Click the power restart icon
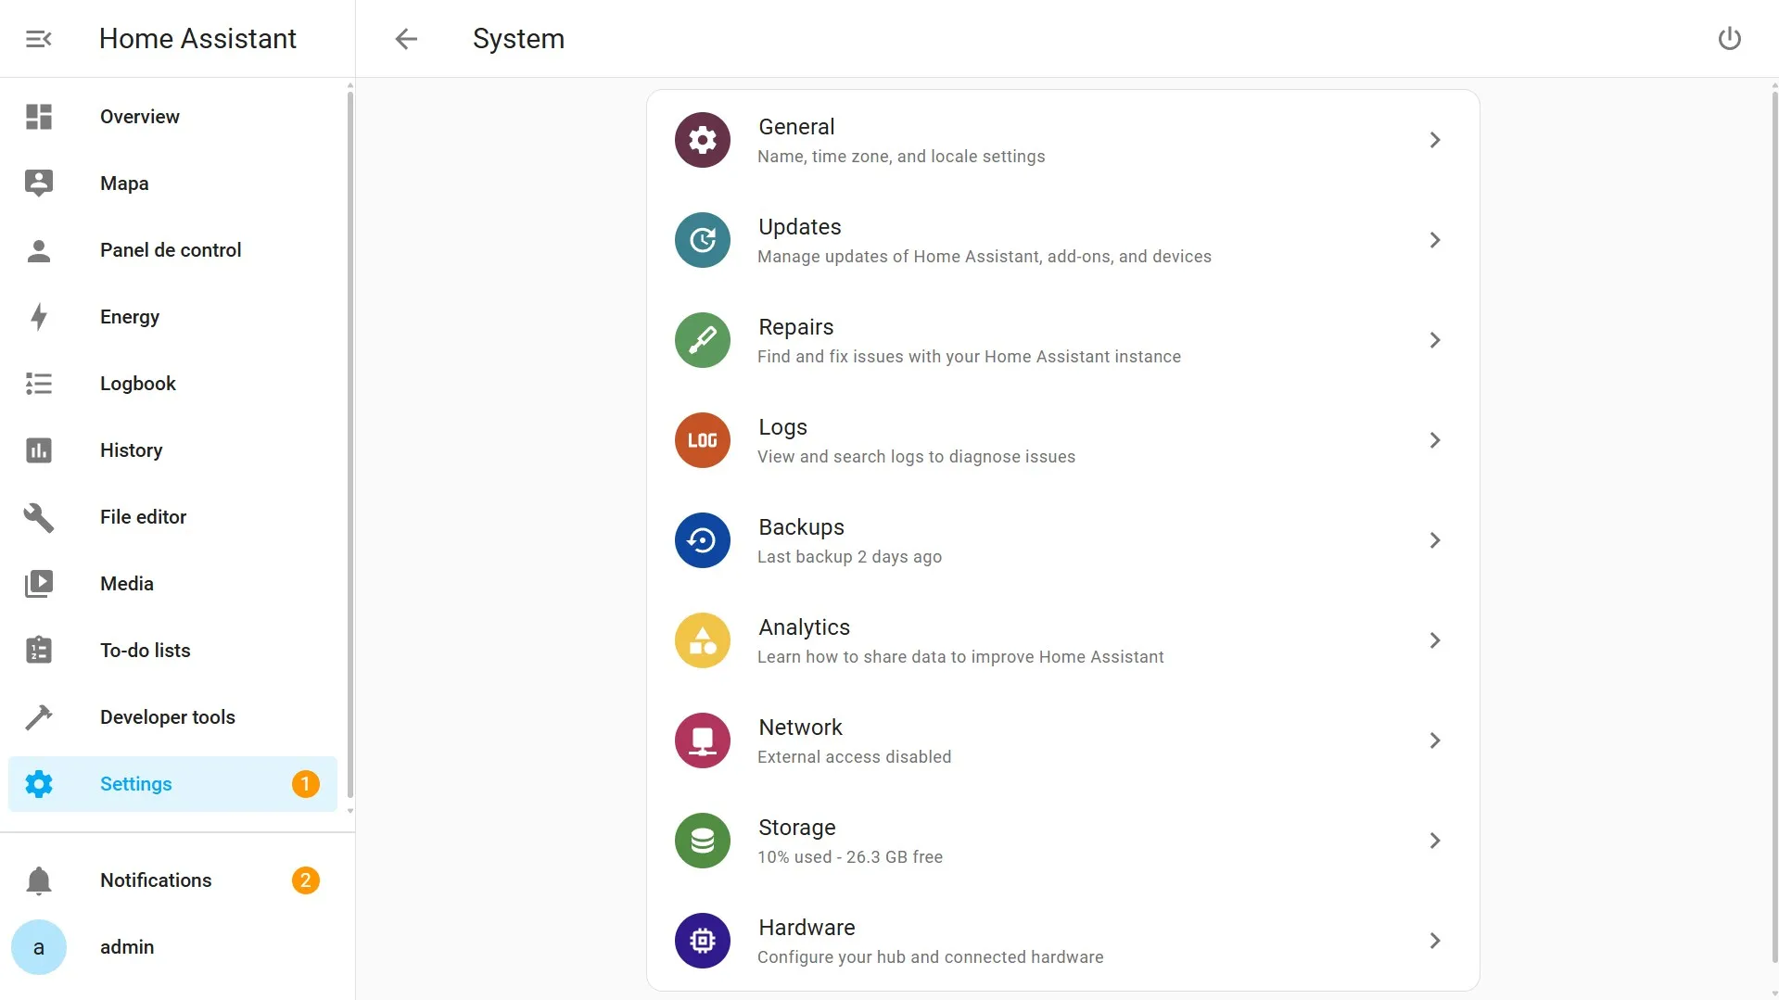This screenshot has height=1000, width=1779. pos(1729,39)
